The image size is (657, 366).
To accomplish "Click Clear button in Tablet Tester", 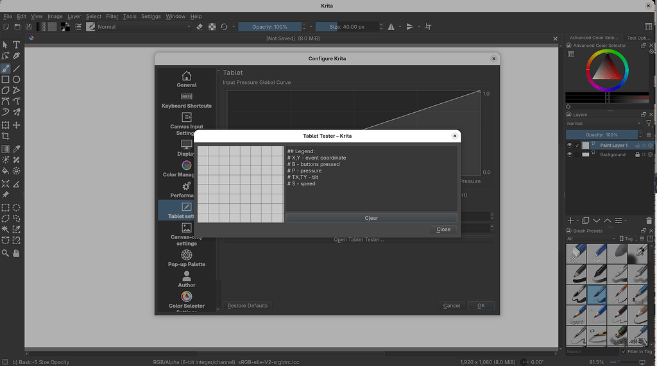I will pos(371,218).
